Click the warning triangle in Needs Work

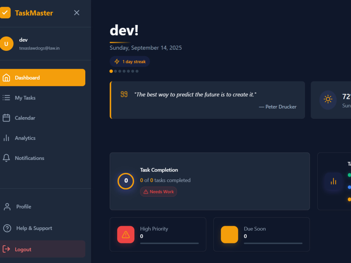146,192
